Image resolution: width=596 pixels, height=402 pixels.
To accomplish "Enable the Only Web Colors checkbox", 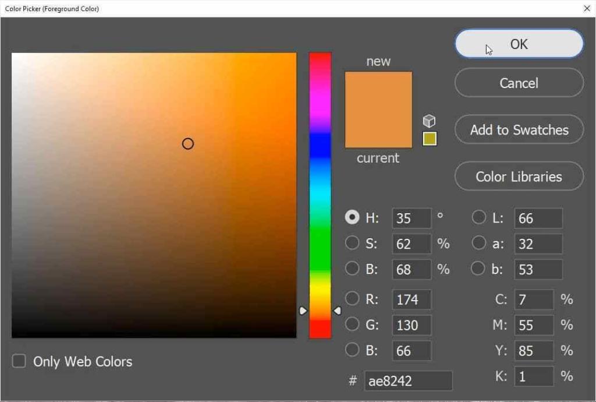I will (x=18, y=361).
